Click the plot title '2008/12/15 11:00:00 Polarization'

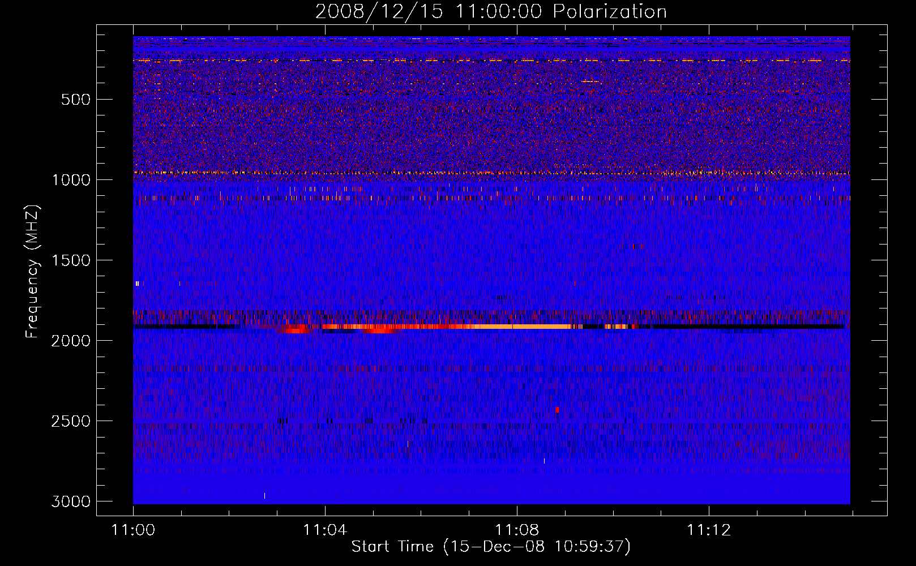pyautogui.click(x=491, y=11)
